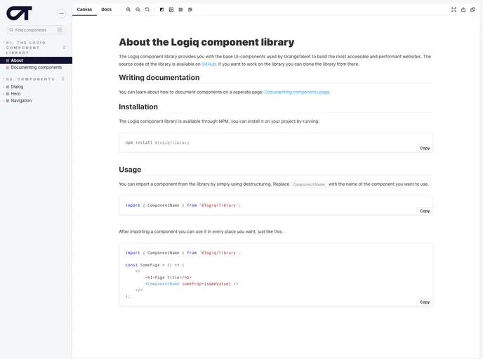Expand the Dialog component in the sidebar
The width and height of the screenshot is (483, 359).
(17, 87)
